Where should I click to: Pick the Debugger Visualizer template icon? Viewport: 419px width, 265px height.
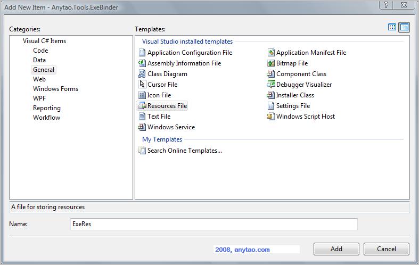click(x=270, y=85)
